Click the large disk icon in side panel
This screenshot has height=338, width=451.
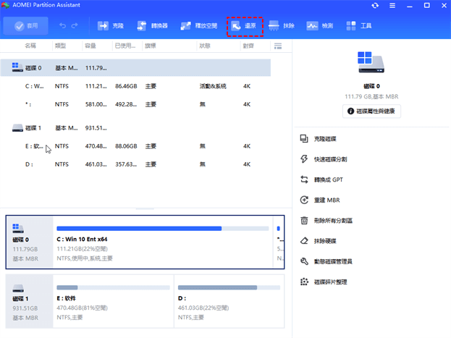point(371,62)
